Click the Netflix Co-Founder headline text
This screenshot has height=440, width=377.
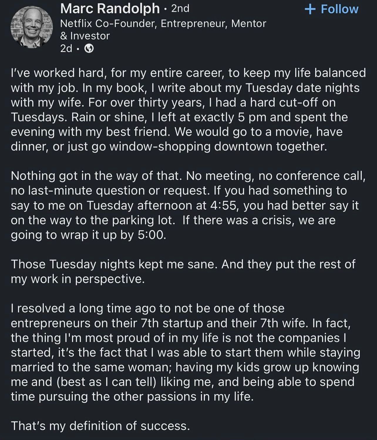click(163, 23)
